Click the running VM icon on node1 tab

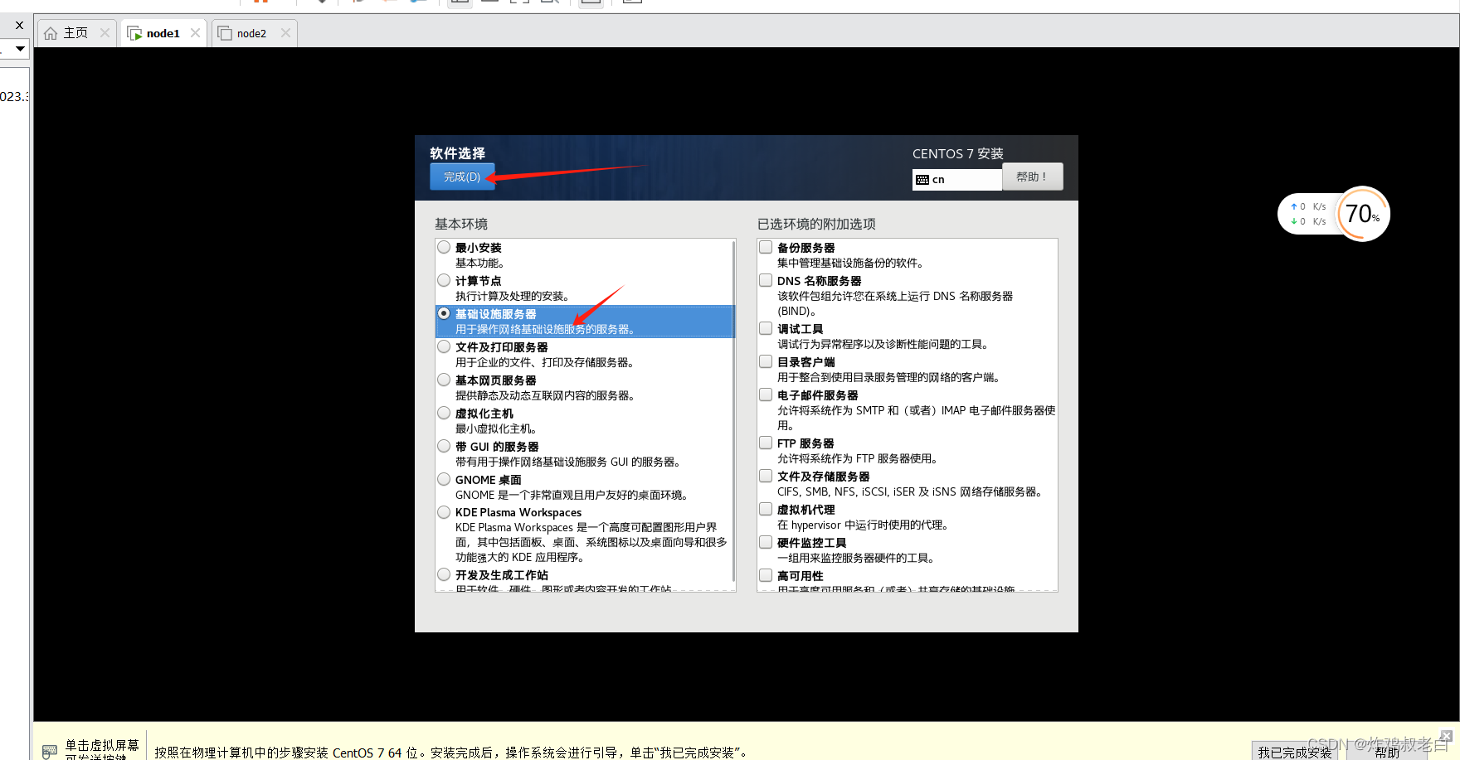(134, 33)
